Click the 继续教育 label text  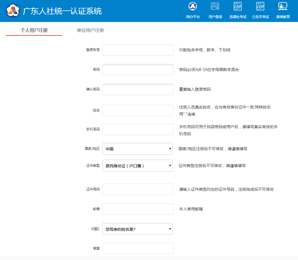pos(283,17)
